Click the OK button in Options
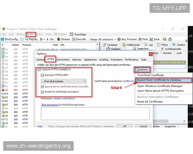Image resolution: width=193 pixels, height=154 pixels. [125, 126]
